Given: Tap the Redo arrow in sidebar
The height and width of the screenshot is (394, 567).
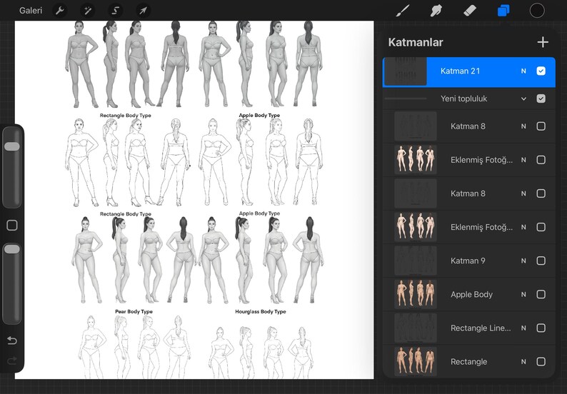Looking at the screenshot, I should pyautogui.click(x=12, y=360).
